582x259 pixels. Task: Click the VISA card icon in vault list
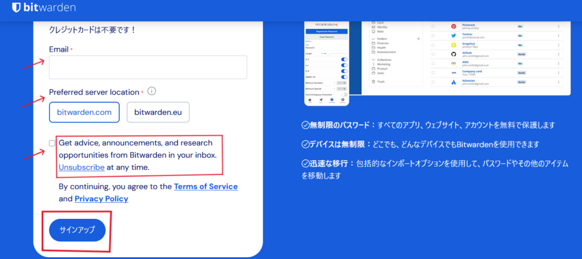(453, 73)
